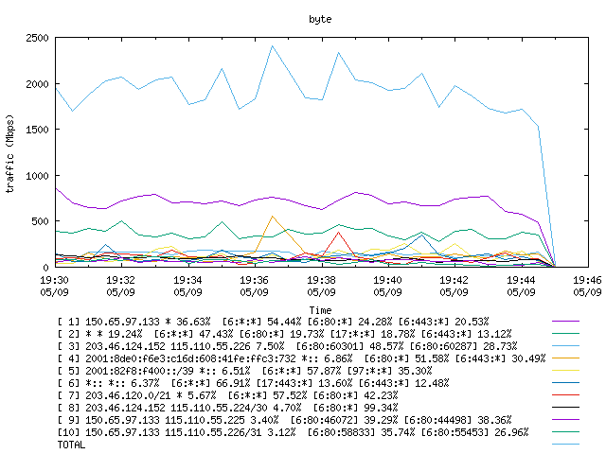Click the light blue line sample beside TOTAL
The image size is (606, 454).
click(565, 445)
